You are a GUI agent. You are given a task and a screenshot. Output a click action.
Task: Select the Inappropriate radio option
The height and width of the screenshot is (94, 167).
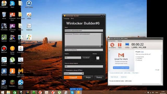click(x=136, y=57)
